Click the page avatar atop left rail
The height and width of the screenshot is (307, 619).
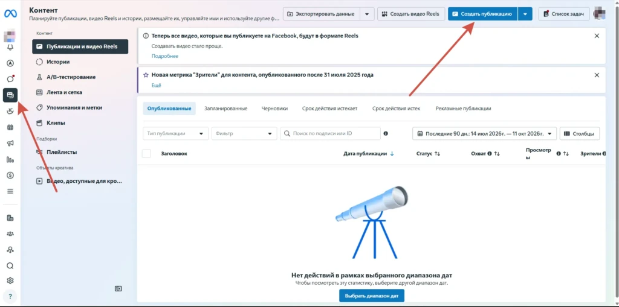pyautogui.click(x=10, y=36)
